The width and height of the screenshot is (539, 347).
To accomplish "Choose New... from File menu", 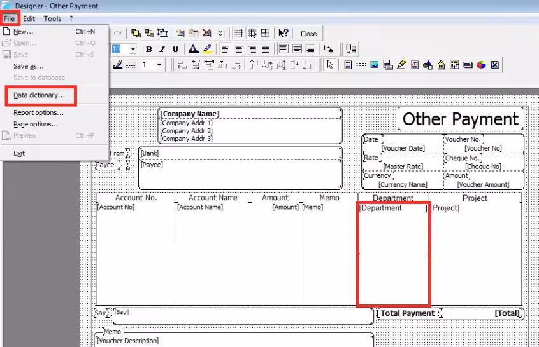I will click(x=54, y=32).
